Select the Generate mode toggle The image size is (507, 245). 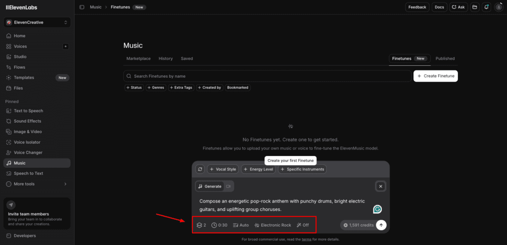pyautogui.click(x=210, y=186)
